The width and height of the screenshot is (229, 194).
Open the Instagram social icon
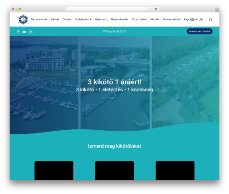pyautogui.click(x=31, y=32)
